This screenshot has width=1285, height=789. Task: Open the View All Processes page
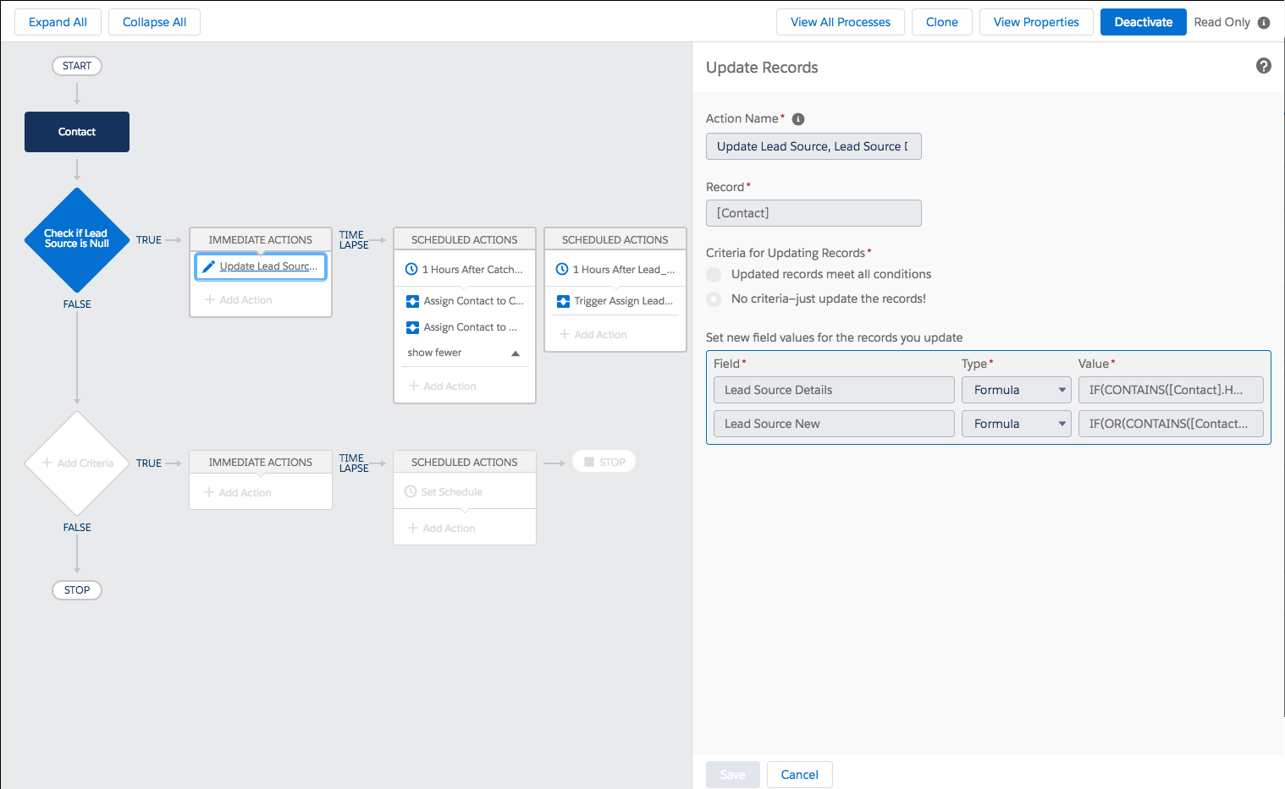click(840, 22)
